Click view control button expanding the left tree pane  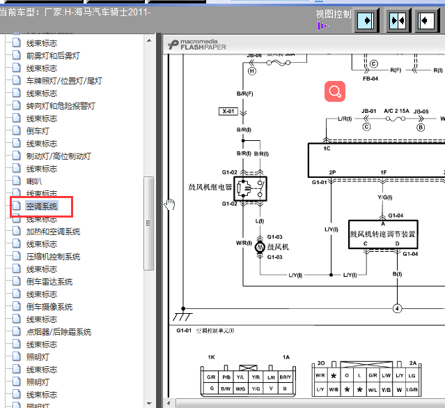(366, 20)
